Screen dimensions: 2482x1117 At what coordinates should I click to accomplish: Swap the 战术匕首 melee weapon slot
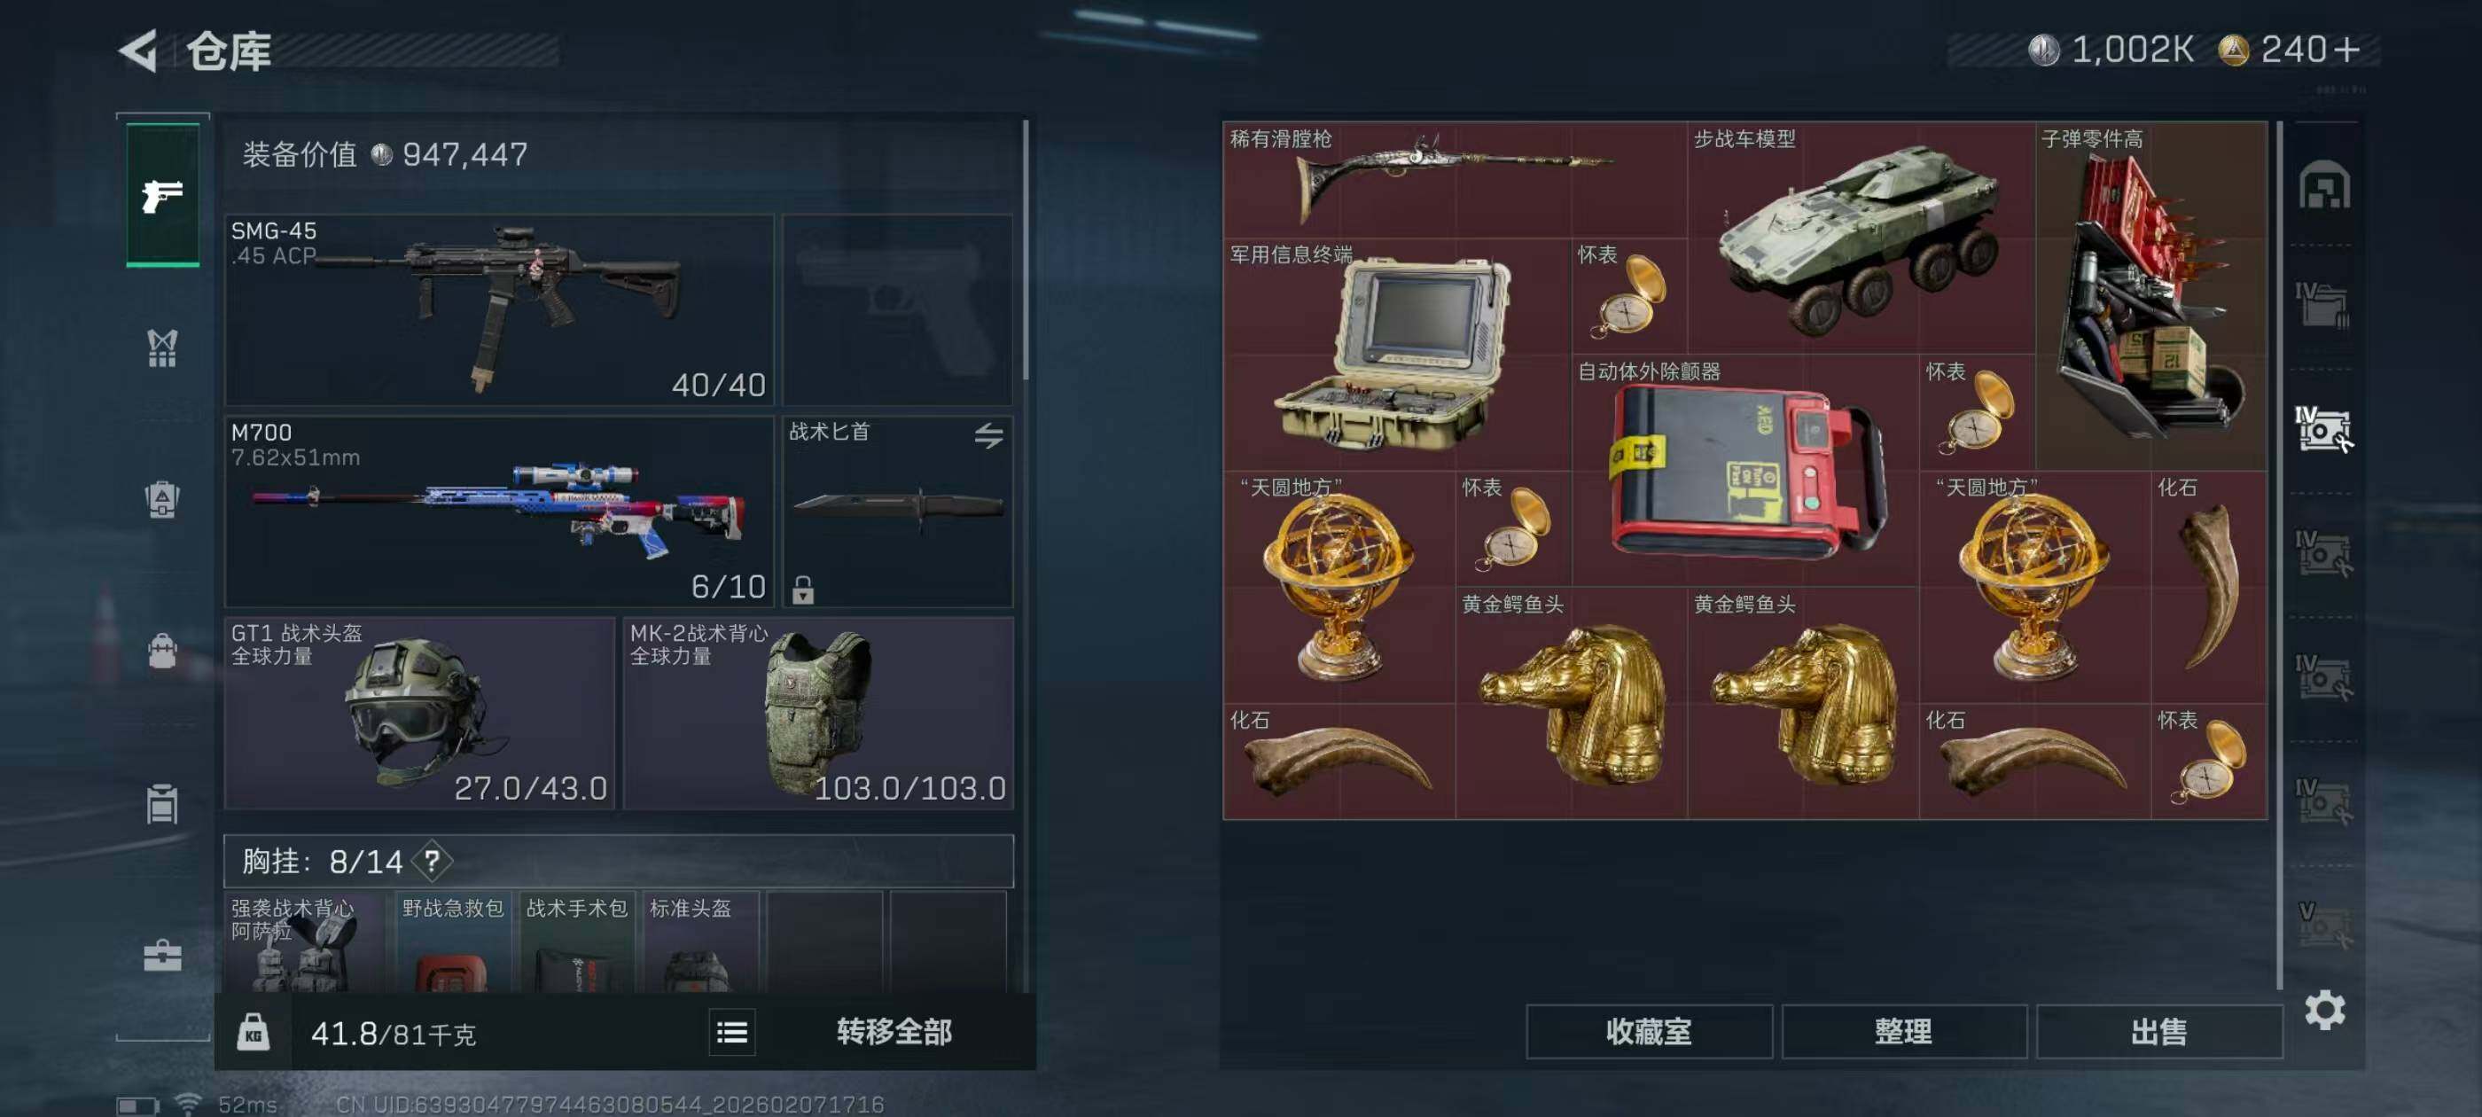[x=987, y=434]
